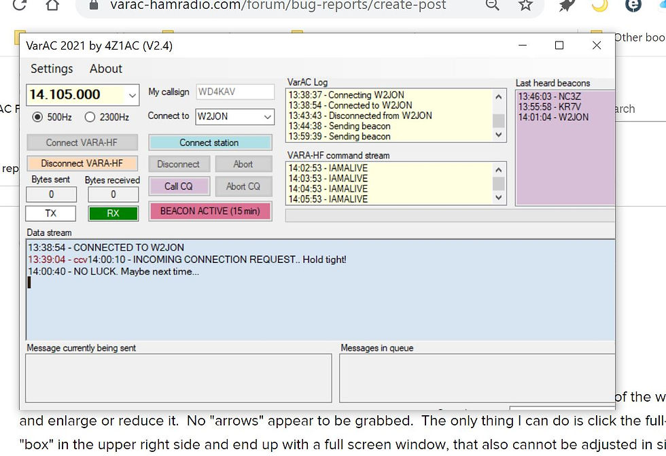This screenshot has height=456, width=666.
Task: Click the browser address bar URL
Action: click(278, 5)
